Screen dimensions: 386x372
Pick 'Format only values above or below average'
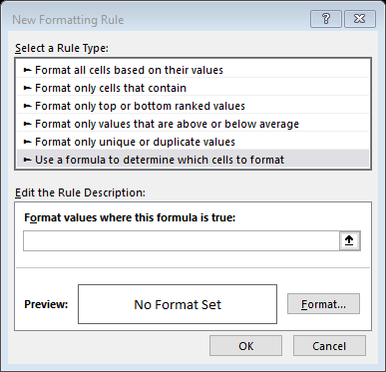[193, 124]
